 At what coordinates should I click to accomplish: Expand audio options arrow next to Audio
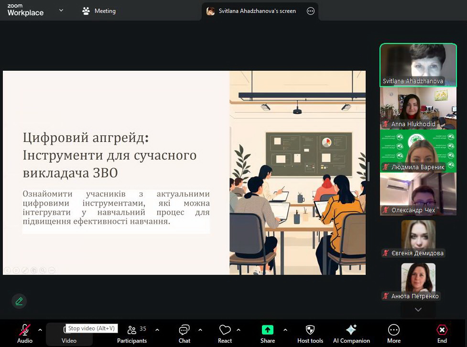tap(40, 330)
